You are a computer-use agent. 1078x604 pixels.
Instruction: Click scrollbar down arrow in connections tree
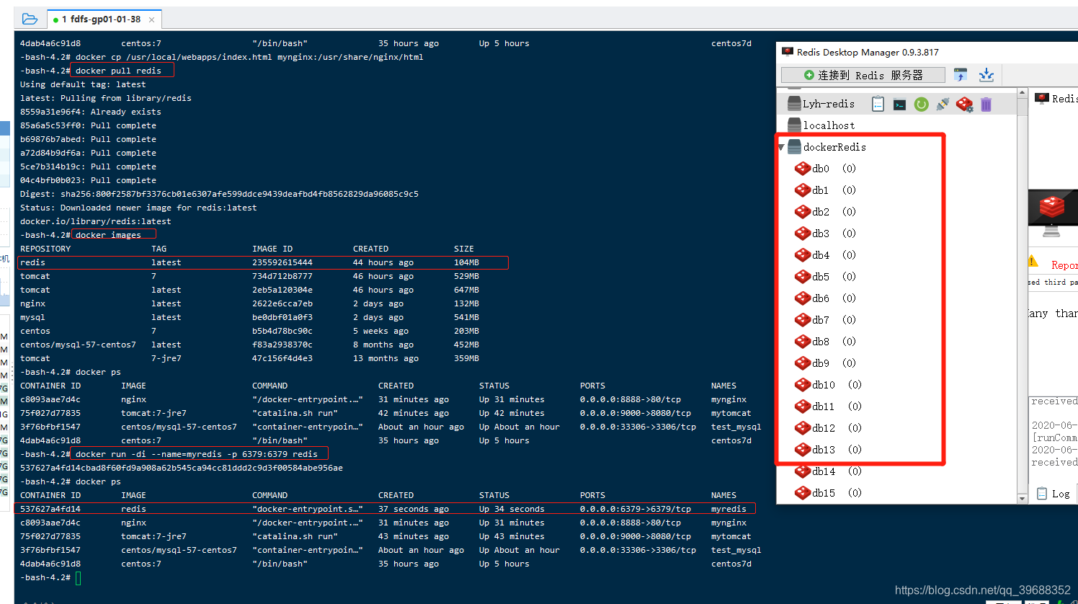tap(1022, 499)
